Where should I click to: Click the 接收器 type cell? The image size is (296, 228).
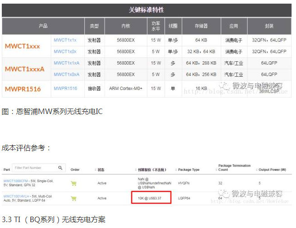pyautogui.click(x=94, y=89)
